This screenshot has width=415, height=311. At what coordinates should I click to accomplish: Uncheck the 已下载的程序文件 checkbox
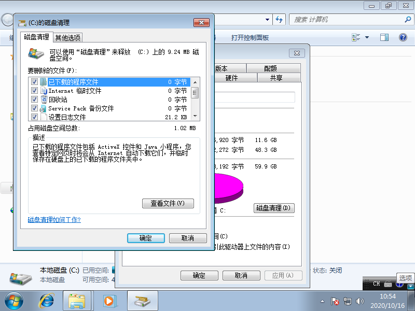pyautogui.click(x=35, y=82)
